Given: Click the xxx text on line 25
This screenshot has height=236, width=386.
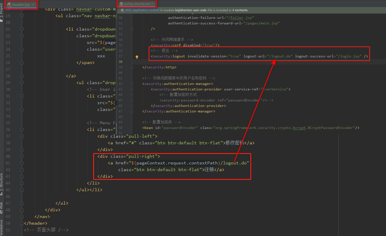Looking at the screenshot, I should [101, 56].
